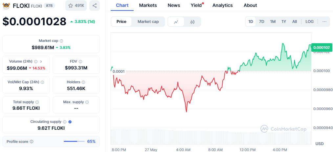Show info for Volume (24h)
Screen dimensions: 333x152
[36, 61]
